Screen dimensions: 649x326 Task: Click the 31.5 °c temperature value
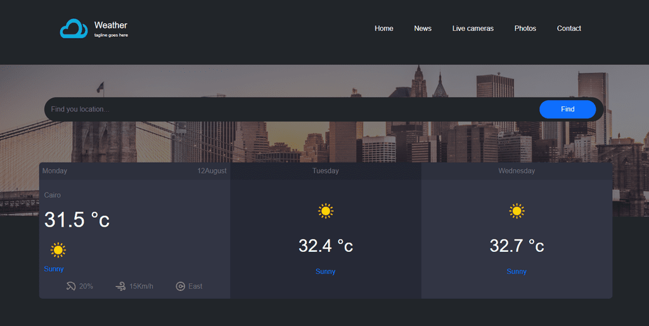coord(77,220)
